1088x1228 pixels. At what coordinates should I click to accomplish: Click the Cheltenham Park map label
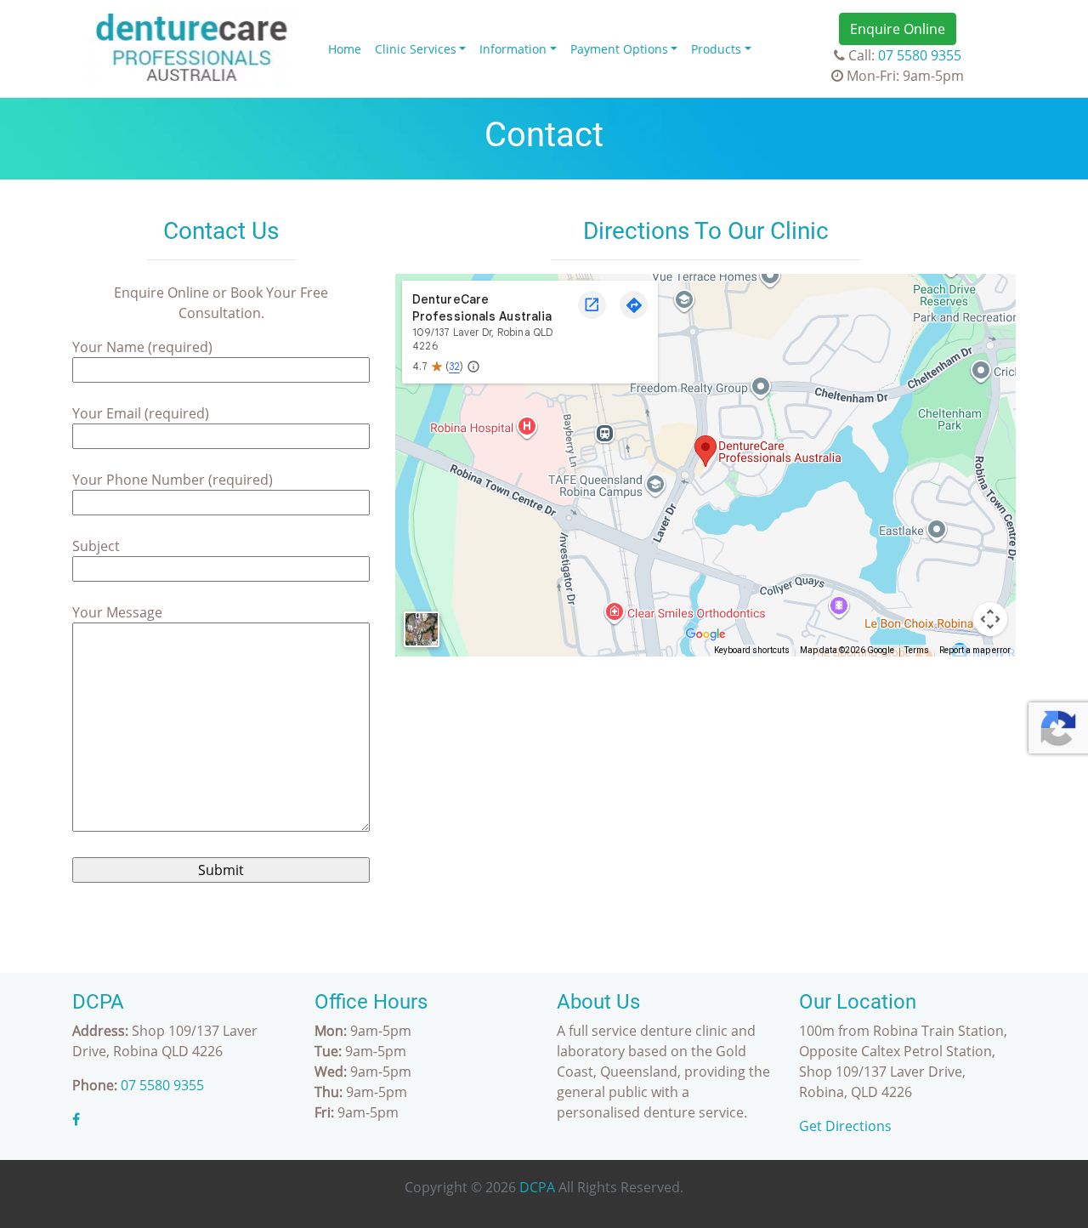[949, 419]
